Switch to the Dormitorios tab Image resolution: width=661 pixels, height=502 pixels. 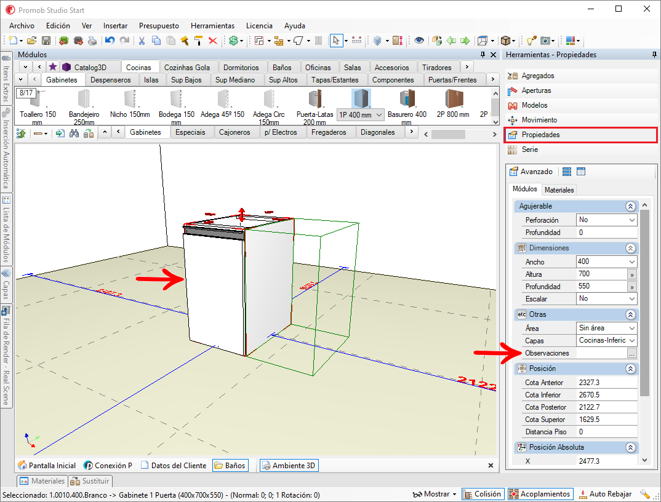[x=241, y=68]
